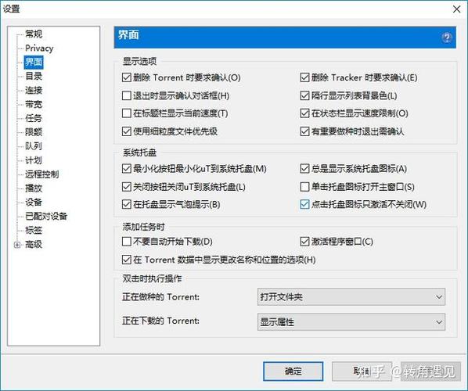Close the 设置 dialog window

tap(457, 9)
